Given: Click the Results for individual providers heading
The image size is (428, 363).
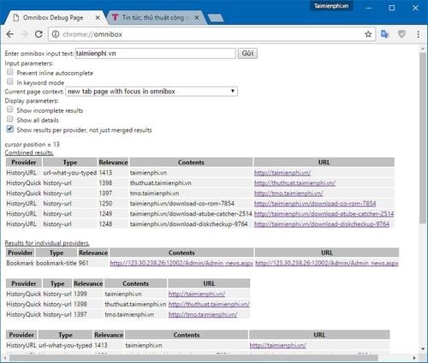Looking at the screenshot, I should point(47,243).
